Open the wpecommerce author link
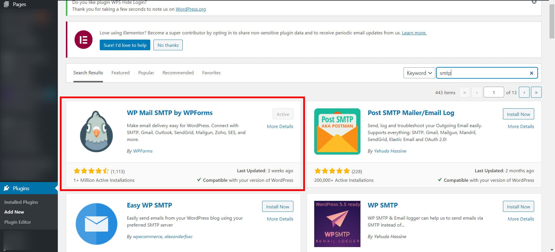Viewport: 555px width, 252px height. click(148, 237)
